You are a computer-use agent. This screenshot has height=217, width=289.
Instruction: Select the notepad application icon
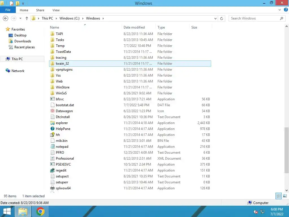click(x=52, y=147)
